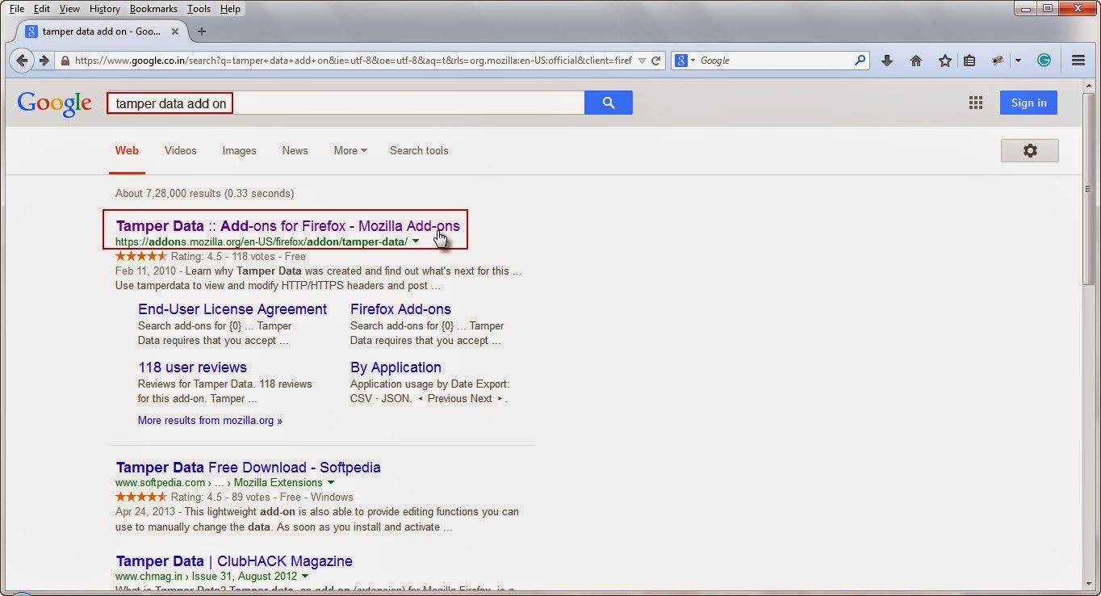This screenshot has height=596, width=1101.
Task: Click the scrollbar up arrow
Action: [1090, 85]
